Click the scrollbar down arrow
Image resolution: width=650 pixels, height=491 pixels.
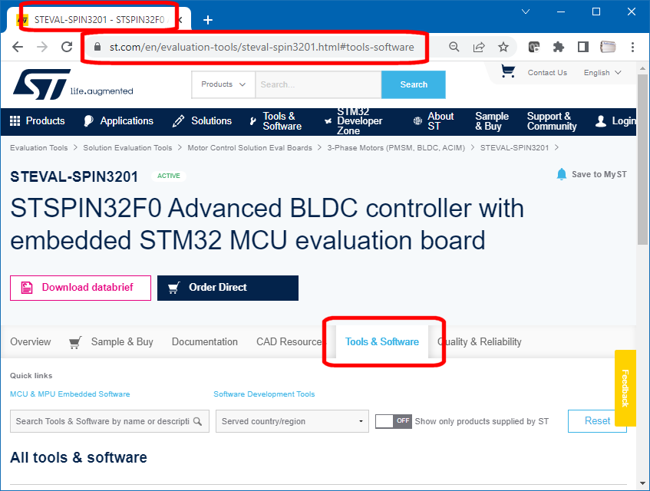click(642, 483)
